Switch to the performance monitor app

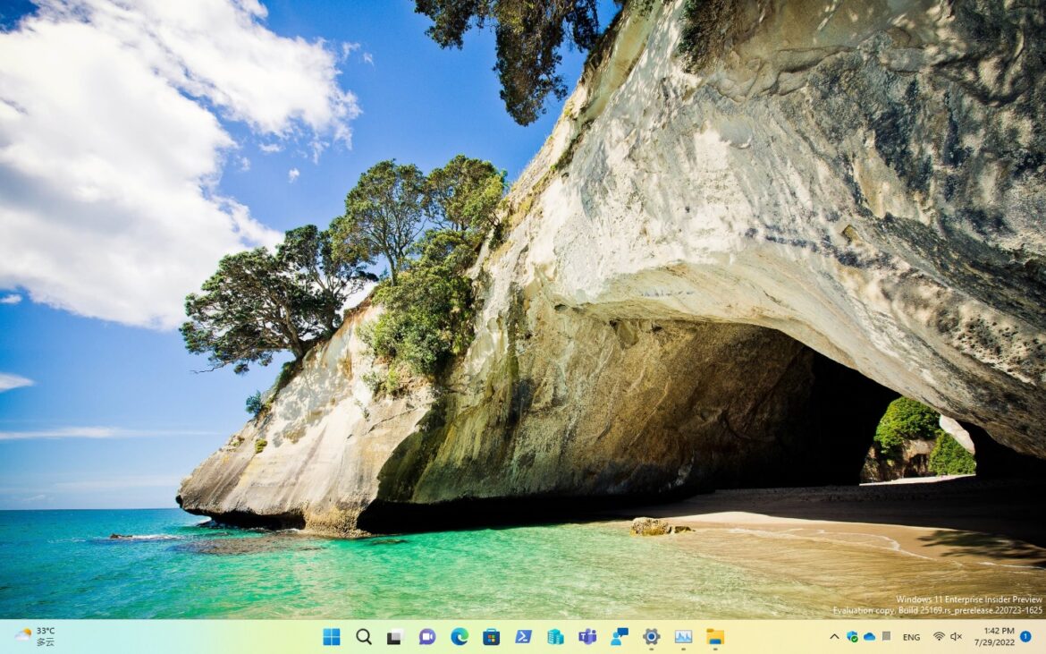pyautogui.click(x=683, y=636)
